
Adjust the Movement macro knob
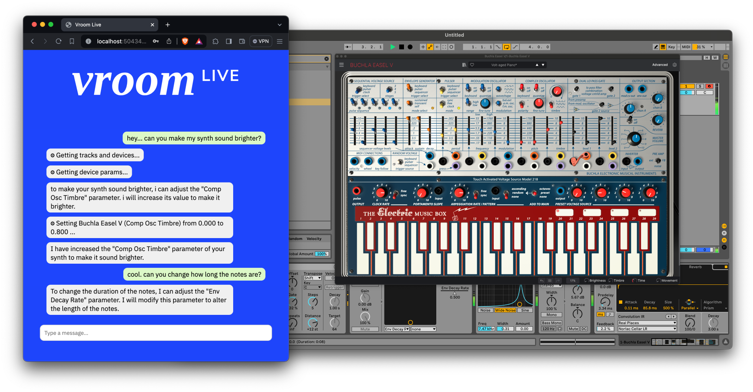click(x=659, y=281)
